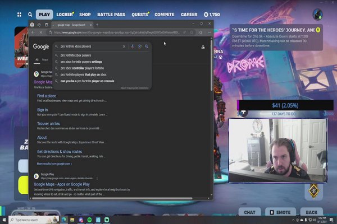
Task: Click the blue search magnifier button
Action: 147,46
